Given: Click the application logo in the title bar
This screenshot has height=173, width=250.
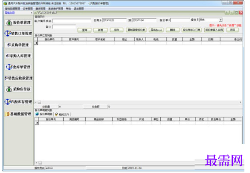Looking at the screenshot, I should (5, 4).
